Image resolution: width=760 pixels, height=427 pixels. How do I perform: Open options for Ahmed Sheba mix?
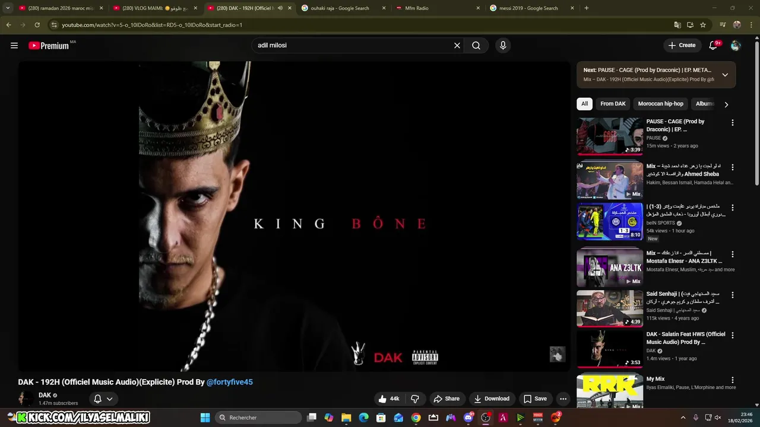coord(733,167)
